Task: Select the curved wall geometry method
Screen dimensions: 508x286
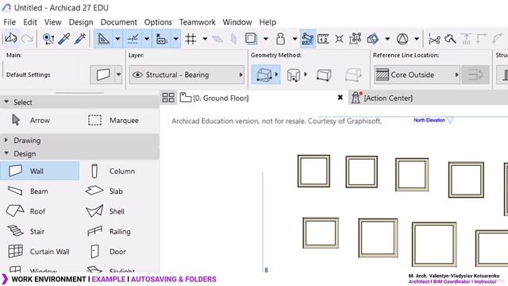Action: point(294,75)
